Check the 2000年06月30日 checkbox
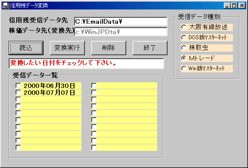 coord(18,86)
